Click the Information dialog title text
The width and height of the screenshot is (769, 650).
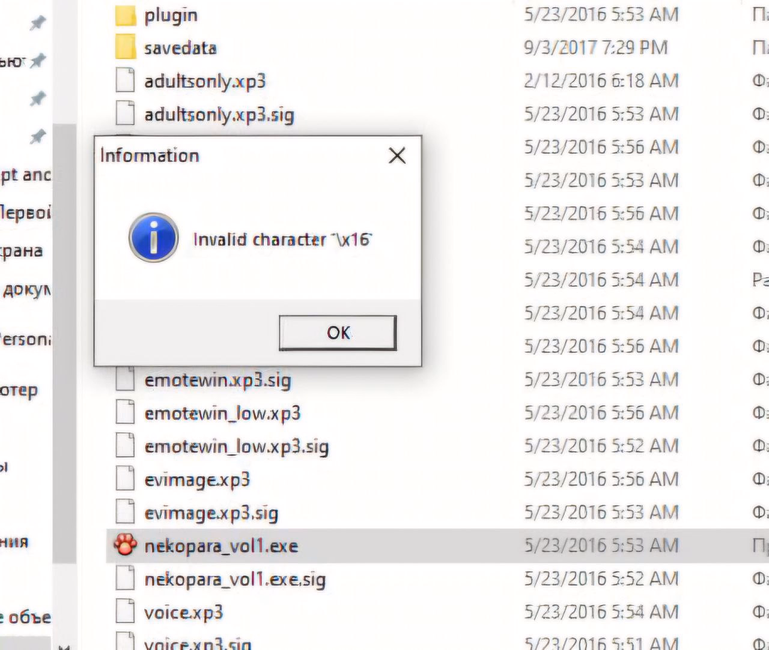click(x=150, y=155)
